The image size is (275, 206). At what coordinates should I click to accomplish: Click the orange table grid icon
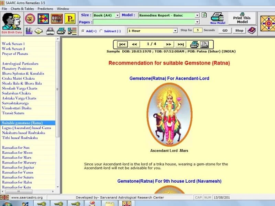(x=57, y=19)
